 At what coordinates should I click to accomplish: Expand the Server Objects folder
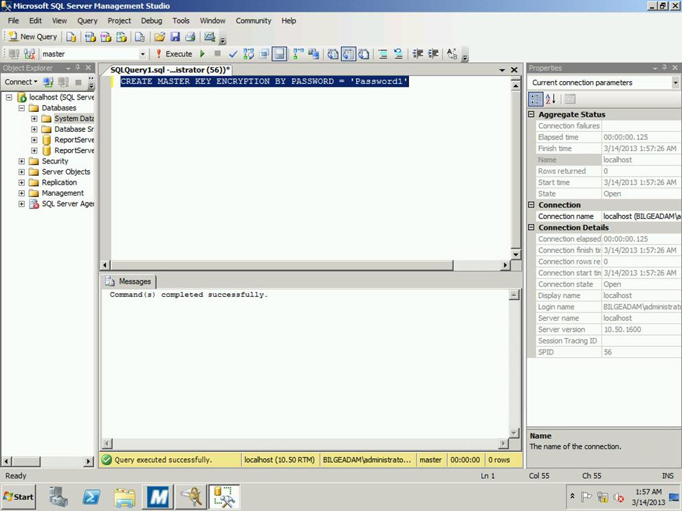tap(22, 172)
